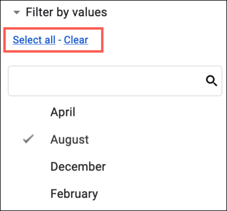Include December rows in the filter
Screen dimensions: 227x211
pos(78,167)
